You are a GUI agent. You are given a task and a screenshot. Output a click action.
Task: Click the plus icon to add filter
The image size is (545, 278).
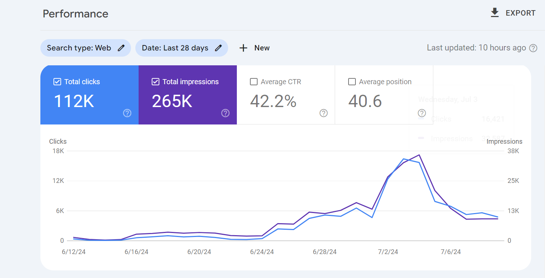click(243, 48)
